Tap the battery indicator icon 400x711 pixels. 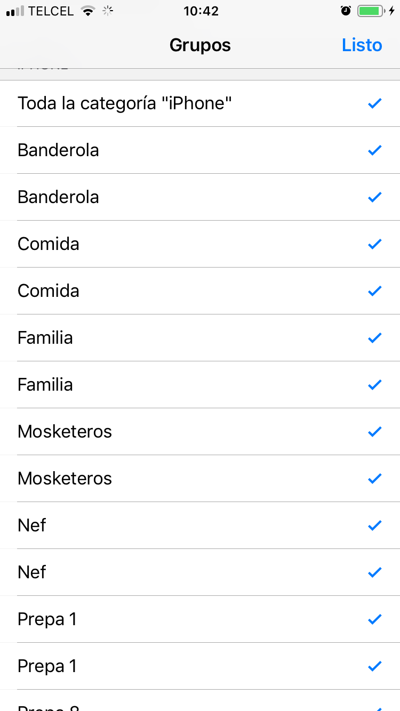pyautogui.click(x=370, y=11)
